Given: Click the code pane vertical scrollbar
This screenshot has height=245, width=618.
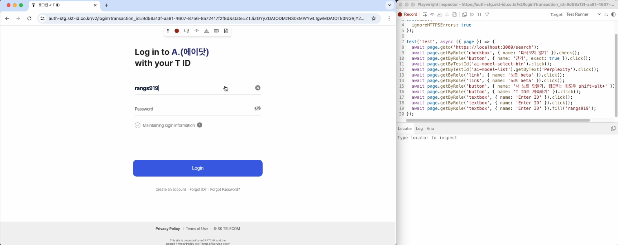Looking at the screenshot, I should click(616, 75).
